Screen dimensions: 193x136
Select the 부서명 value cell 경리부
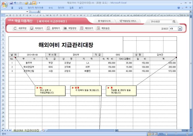[76, 55]
